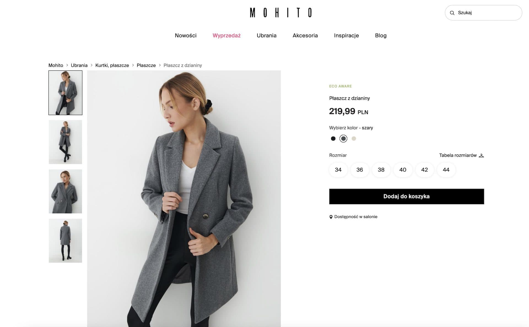Open Dostępność w salonie link
The width and height of the screenshot is (529, 327).
tap(356, 217)
